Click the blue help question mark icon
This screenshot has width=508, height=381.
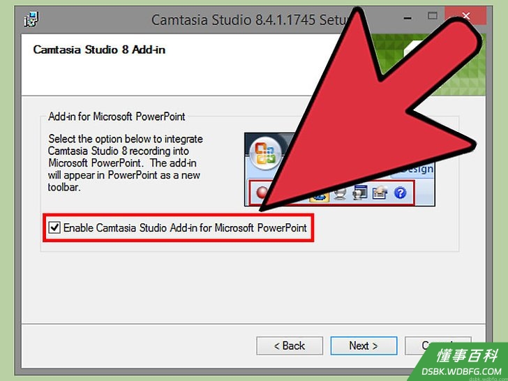(x=400, y=193)
